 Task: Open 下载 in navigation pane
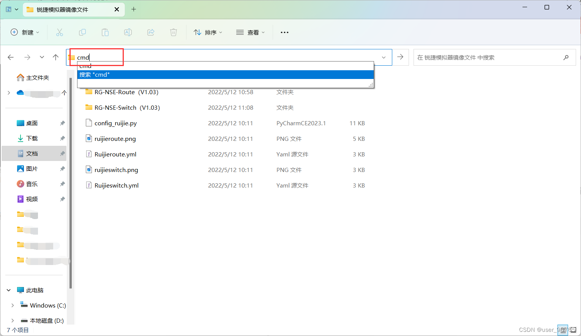[x=32, y=138]
